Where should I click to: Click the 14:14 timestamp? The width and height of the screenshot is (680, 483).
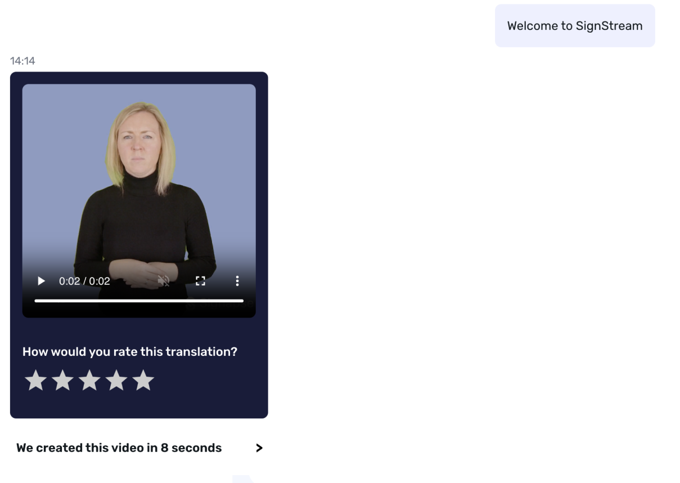(22, 61)
